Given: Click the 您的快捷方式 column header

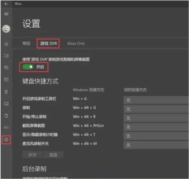Looking at the screenshot, I should pos(135,90).
